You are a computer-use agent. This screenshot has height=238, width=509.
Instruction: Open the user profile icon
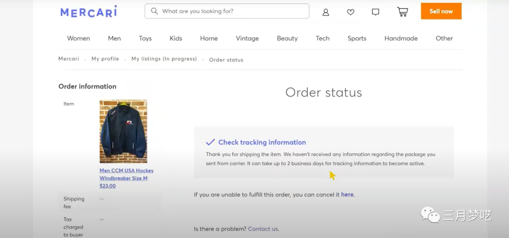326,12
